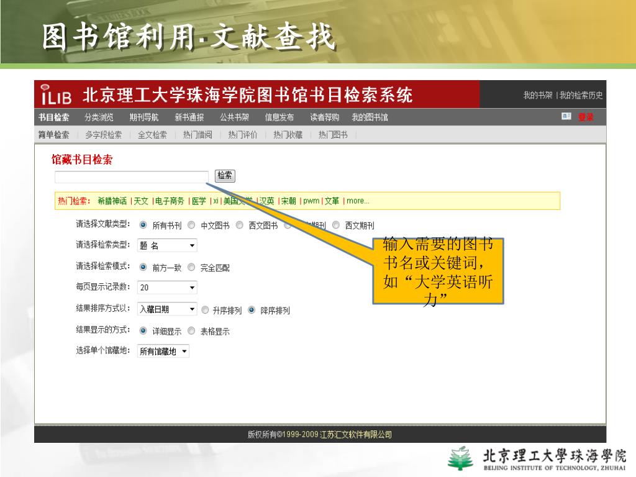Select 中文图书 document type radio
The width and height of the screenshot is (636, 477).
click(x=191, y=225)
